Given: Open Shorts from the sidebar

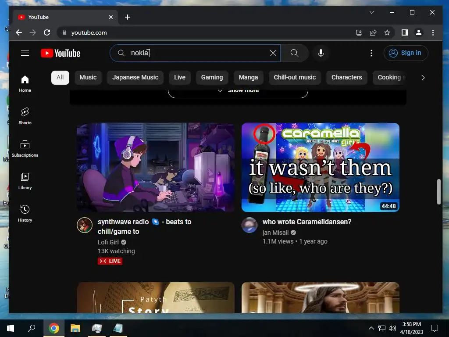Looking at the screenshot, I should pos(25,116).
